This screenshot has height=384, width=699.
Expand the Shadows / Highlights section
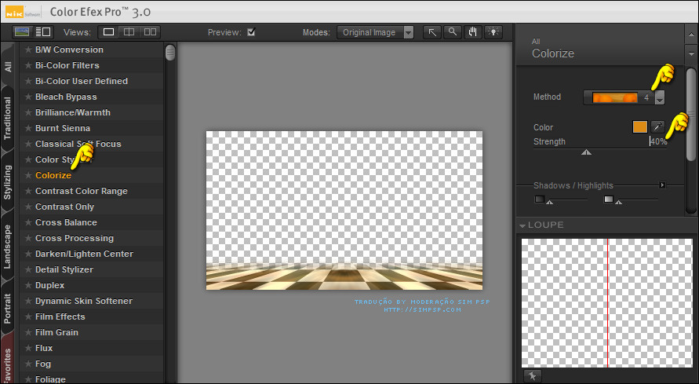tap(662, 185)
